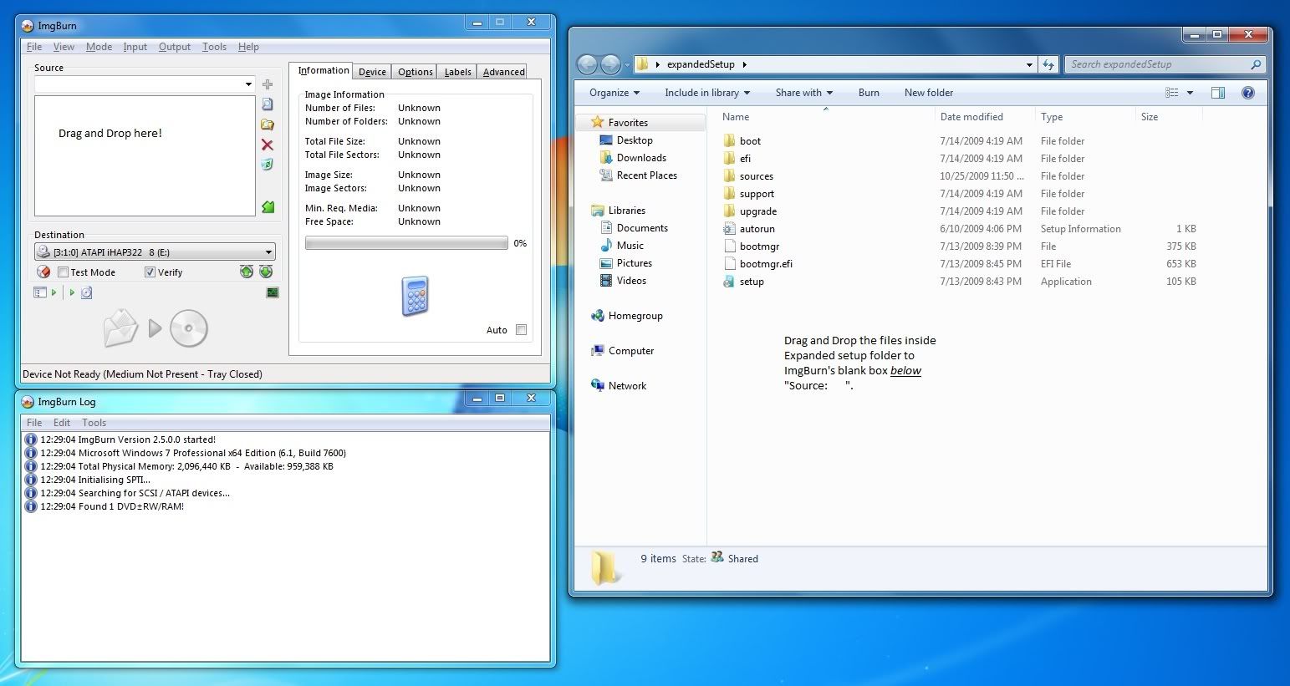Select the bootmgr.efi file

click(x=766, y=264)
